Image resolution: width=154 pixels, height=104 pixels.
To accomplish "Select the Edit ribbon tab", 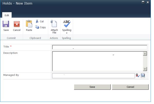I will (7, 15).
